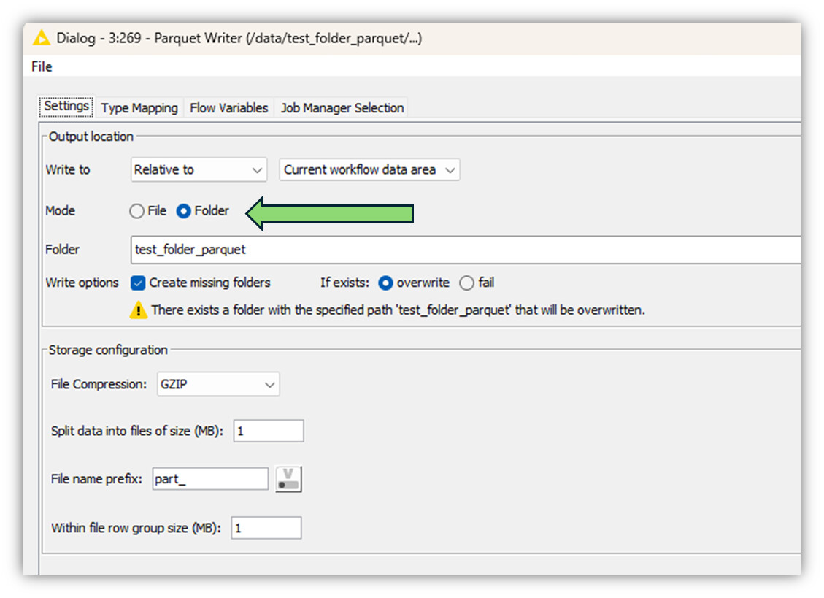The image size is (824, 598).
Task: Click the Within file row group size field
Action: [266, 528]
